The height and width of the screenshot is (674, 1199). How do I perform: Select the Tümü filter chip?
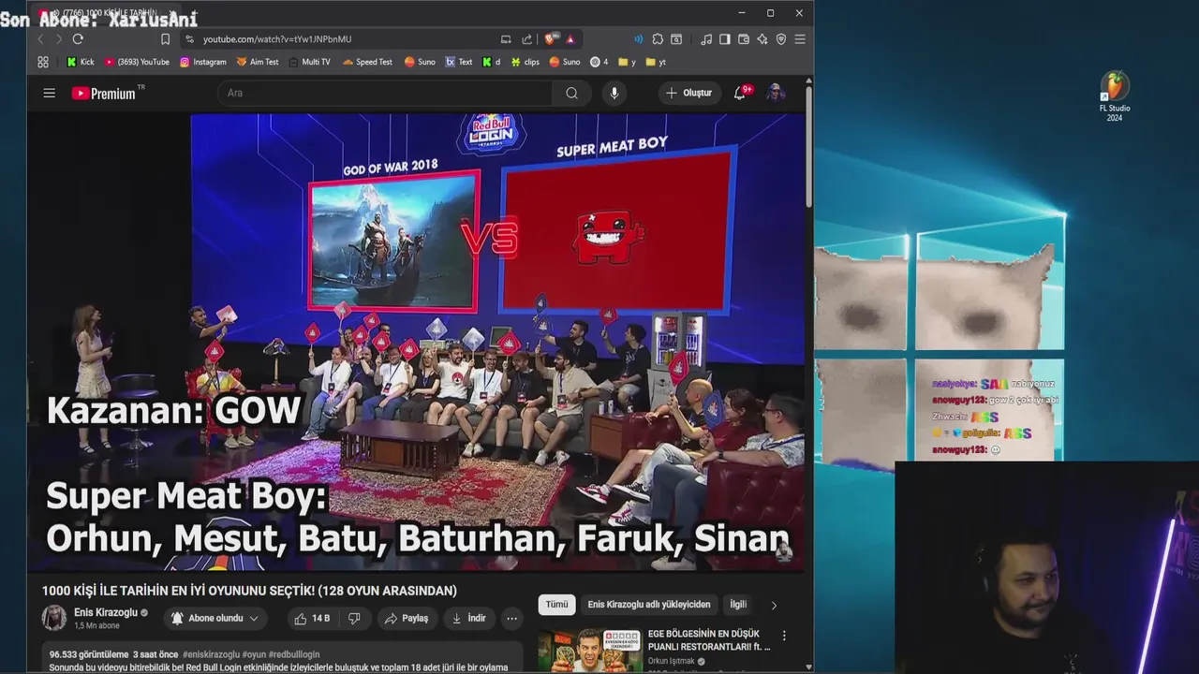[x=556, y=605]
